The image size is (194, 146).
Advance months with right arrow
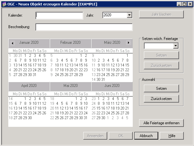click(129, 43)
